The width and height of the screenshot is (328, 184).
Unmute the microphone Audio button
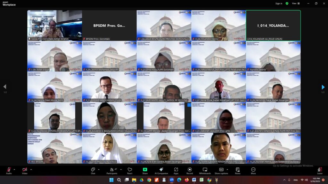coord(9,171)
